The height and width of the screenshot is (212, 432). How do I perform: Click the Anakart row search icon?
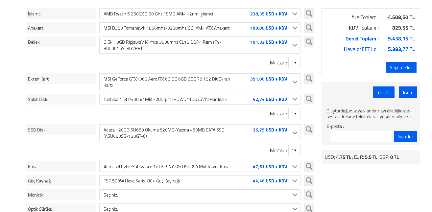pos(309,28)
